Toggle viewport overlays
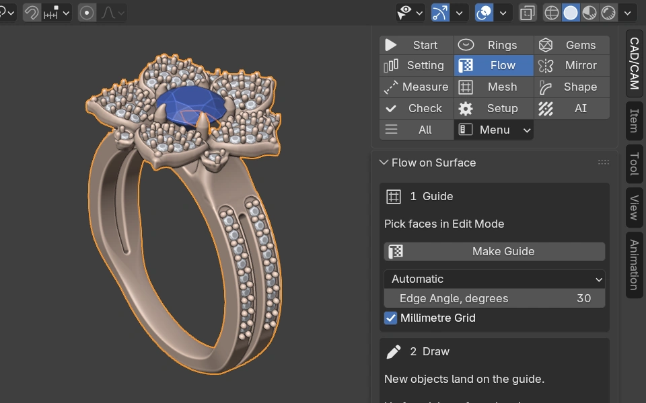 (x=484, y=13)
